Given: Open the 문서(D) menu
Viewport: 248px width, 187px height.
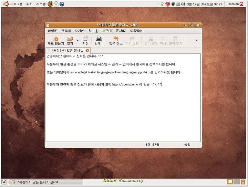Looking at the screenshot, I should coord(121,31).
